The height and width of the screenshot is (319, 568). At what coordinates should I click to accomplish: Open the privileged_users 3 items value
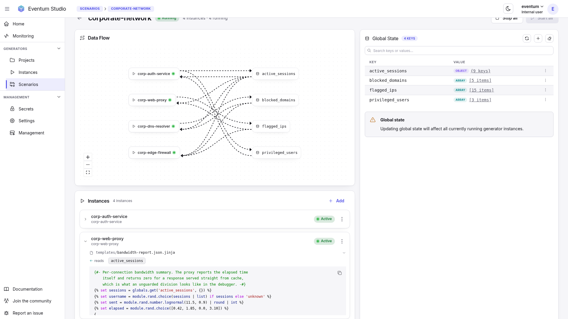click(x=480, y=100)
